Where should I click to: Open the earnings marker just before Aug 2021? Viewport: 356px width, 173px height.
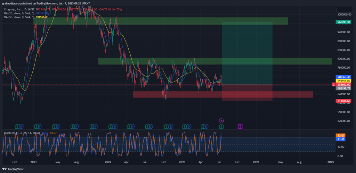(73, 126)
